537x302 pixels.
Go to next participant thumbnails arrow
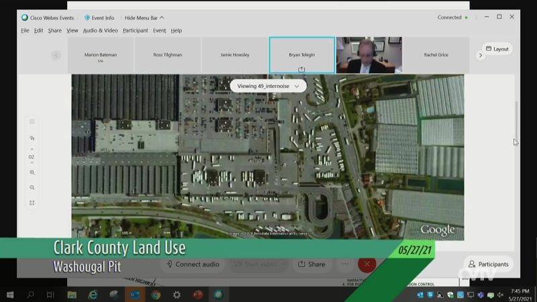481,55
